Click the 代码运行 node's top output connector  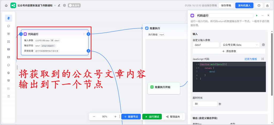[x=88, y=34]
